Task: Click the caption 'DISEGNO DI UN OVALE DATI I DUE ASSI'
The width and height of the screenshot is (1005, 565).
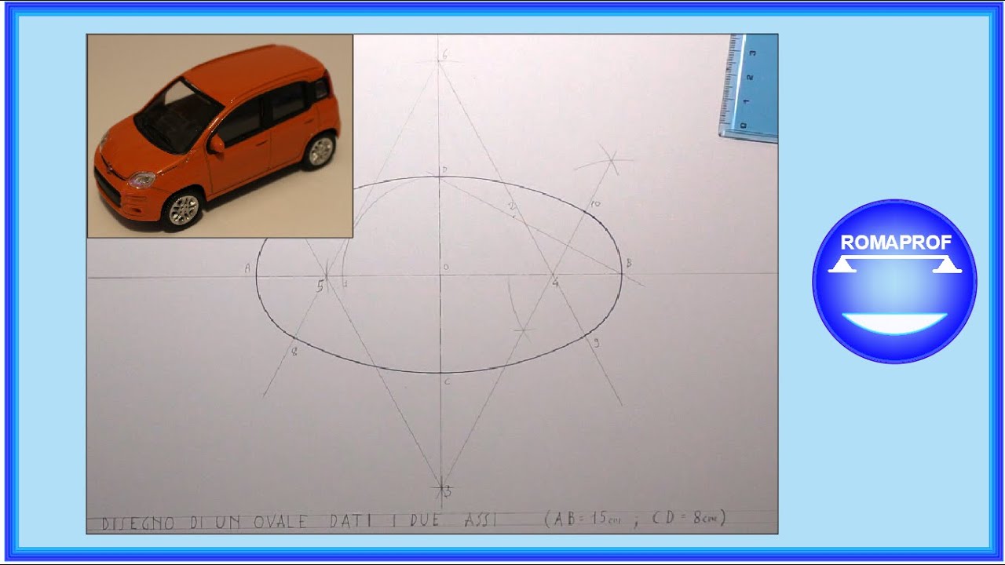Action: (301, 522)
